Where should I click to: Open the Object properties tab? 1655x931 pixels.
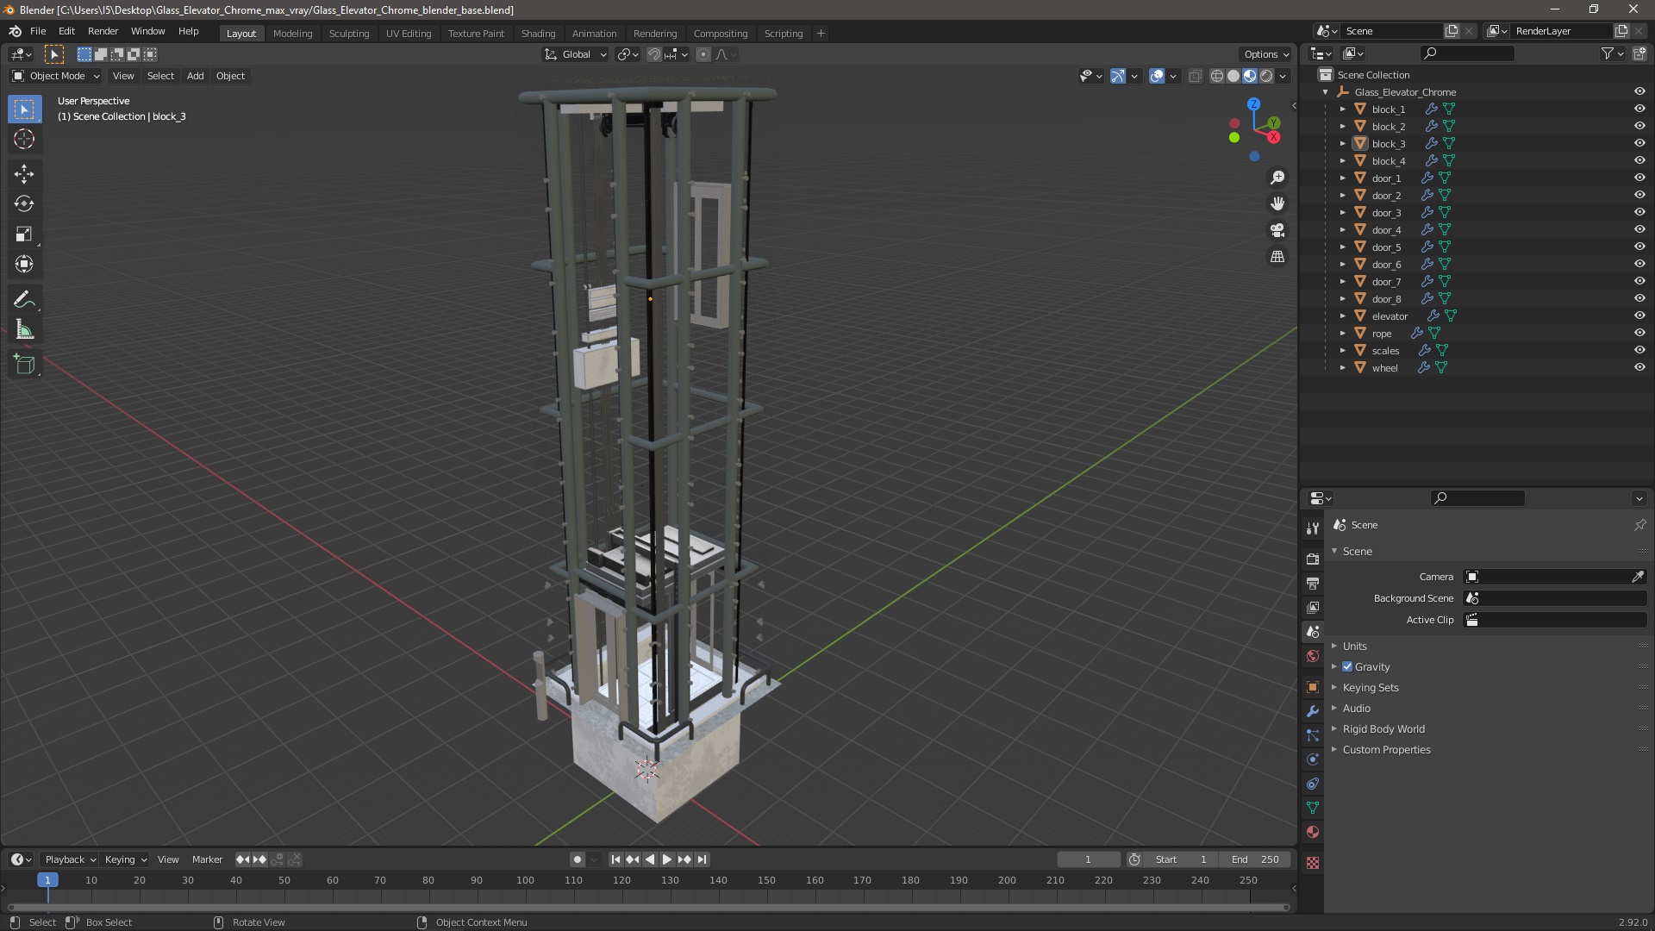(1312, 687)
